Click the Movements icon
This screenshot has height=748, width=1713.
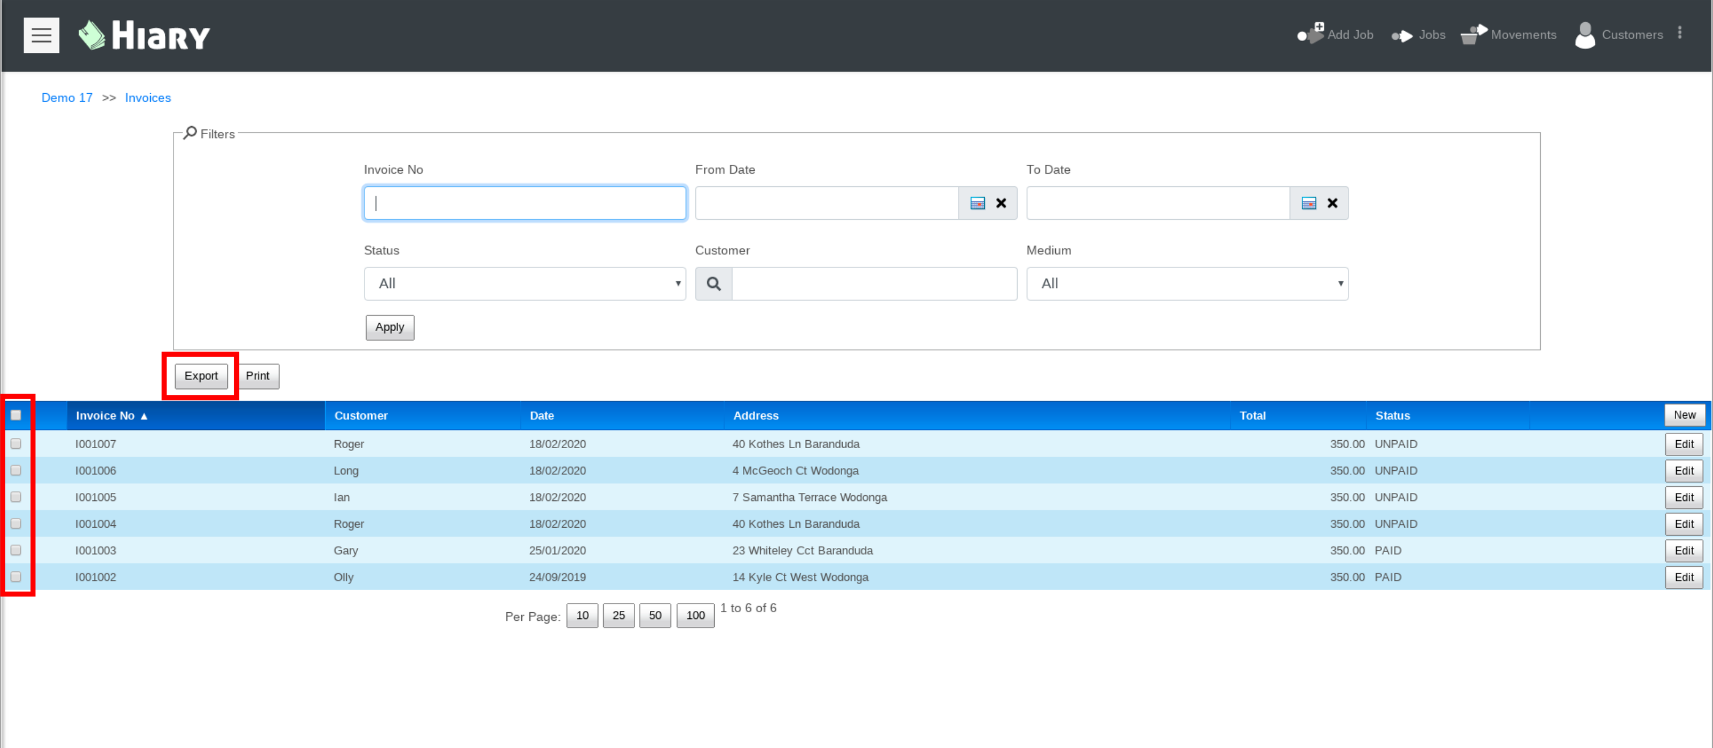click(x=1474, y=34)
